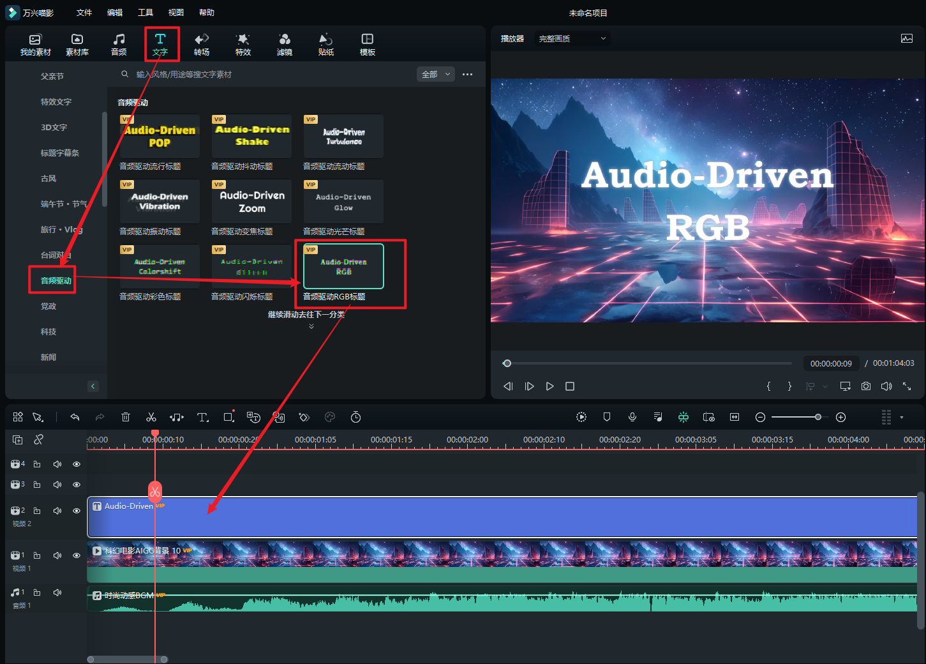Open the 全部 filter dropdown
The image size is (926, 664).
[x=436, y=75]
